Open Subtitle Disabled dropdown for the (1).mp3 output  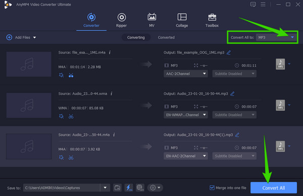click(234, 156)
